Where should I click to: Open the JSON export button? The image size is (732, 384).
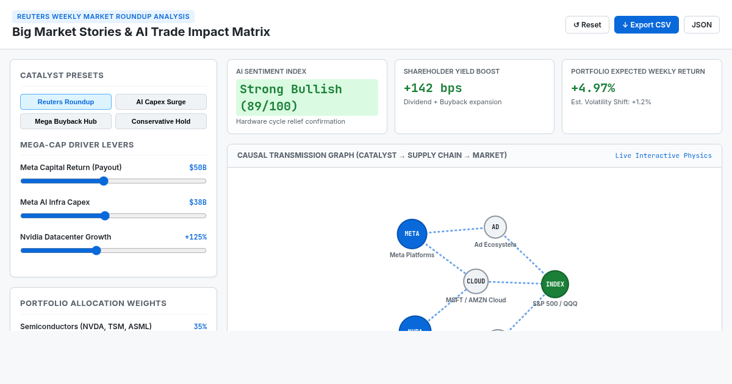(701, 25)
